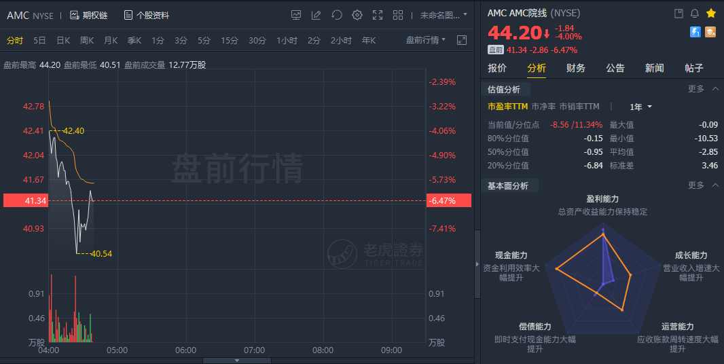This screenshot has height=364, width=724.
Task: Select the 30分 interval
Action: click(257, 41)
